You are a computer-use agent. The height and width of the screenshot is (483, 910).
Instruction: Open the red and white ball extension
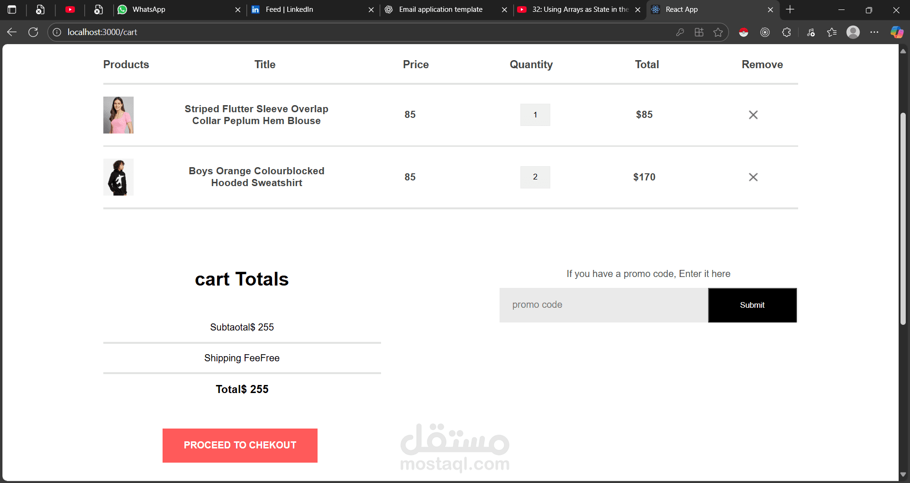pyautogui.click(x=744, y=32)
